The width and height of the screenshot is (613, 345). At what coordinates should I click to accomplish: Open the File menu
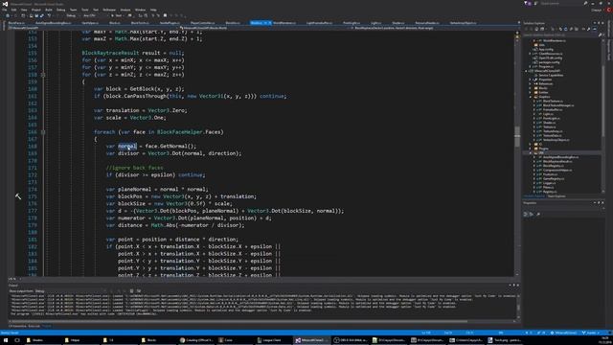point(5,10)
